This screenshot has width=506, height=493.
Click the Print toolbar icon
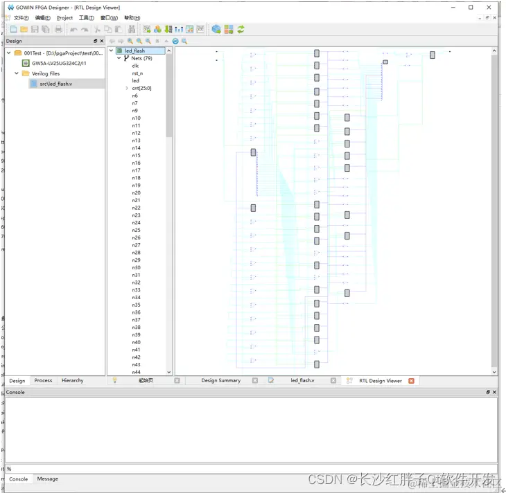tap(58, 29)
